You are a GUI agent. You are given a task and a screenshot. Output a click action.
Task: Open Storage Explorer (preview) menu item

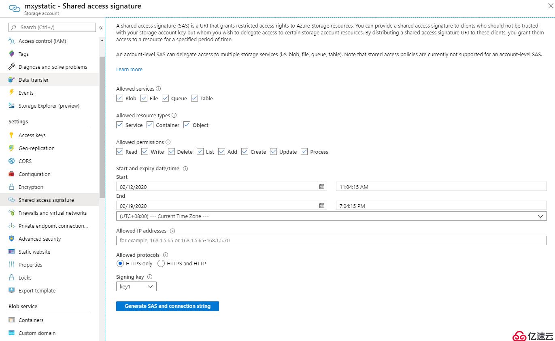(49, 106)
